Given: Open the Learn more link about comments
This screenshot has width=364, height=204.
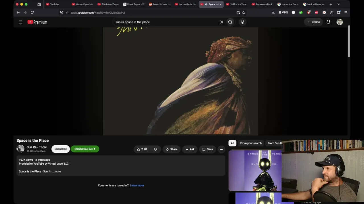Looking at the screenshot, I should [137, 185].
